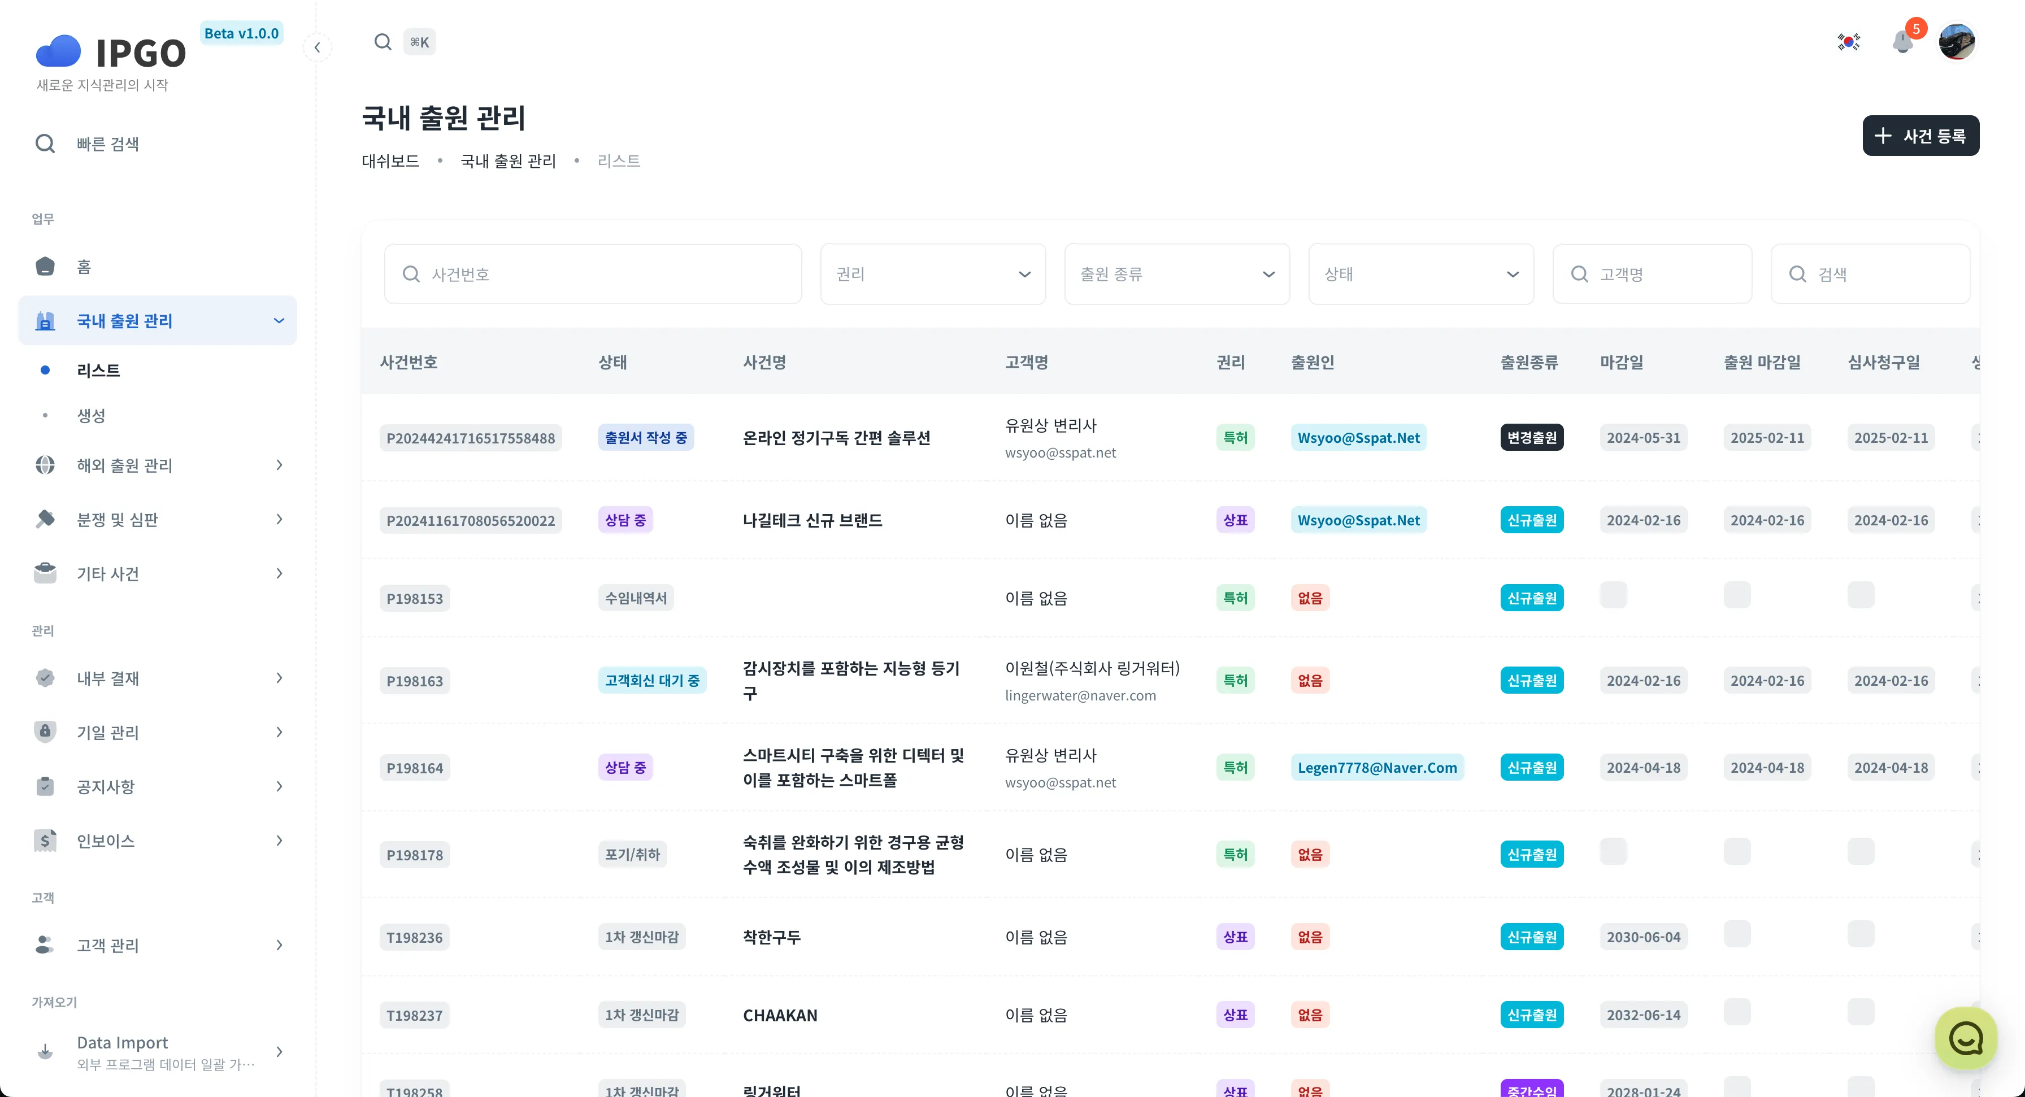The height and width of the screenshot is (1097, 2025).
Task: Click the Data Import download icon
Action: (45, 1051)
